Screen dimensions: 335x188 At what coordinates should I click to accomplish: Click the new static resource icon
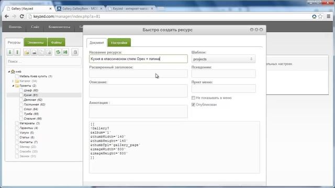click(49, 52)
